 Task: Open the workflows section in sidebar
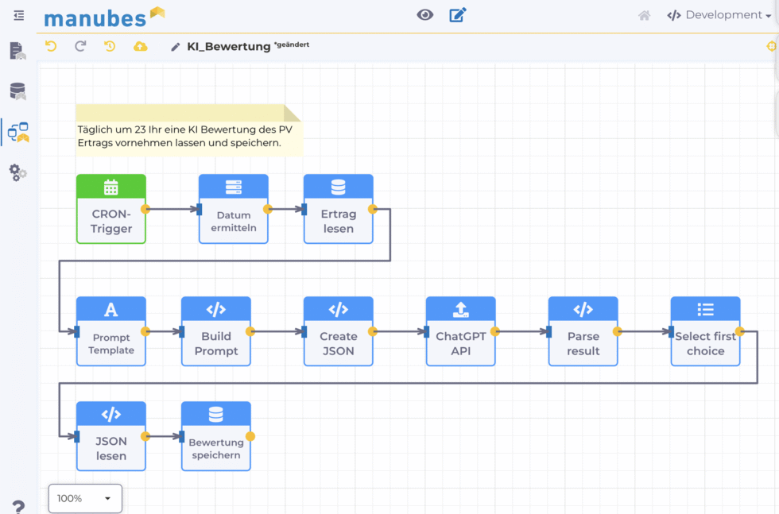(x=18, y=132)
